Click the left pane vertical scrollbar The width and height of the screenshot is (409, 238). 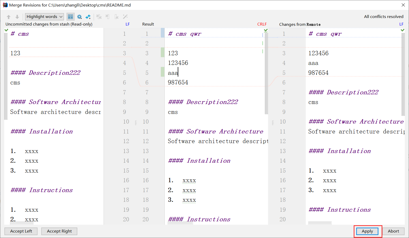coord(6,76)
